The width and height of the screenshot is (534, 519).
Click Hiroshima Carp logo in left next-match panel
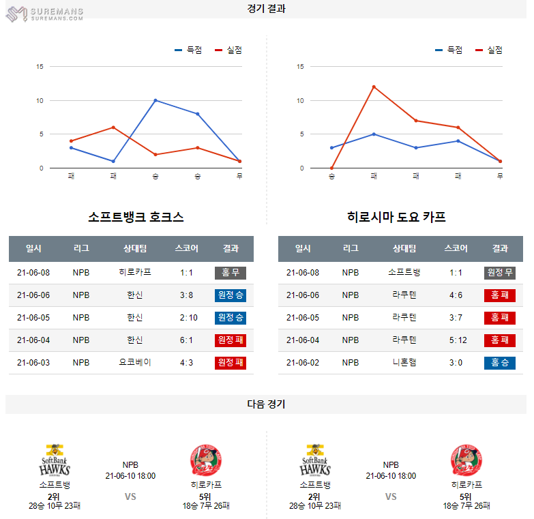click(x=206, y=461)
